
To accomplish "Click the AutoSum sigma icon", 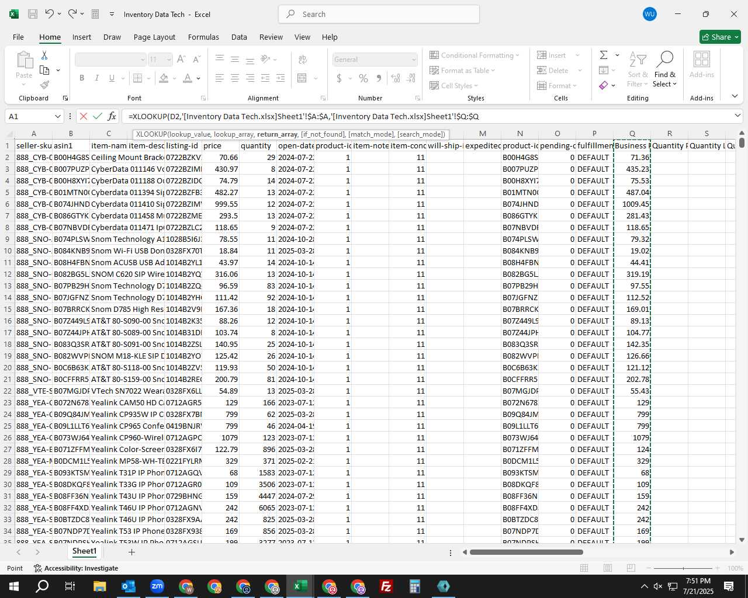I will pyautogui.click(x=604, y=55).
